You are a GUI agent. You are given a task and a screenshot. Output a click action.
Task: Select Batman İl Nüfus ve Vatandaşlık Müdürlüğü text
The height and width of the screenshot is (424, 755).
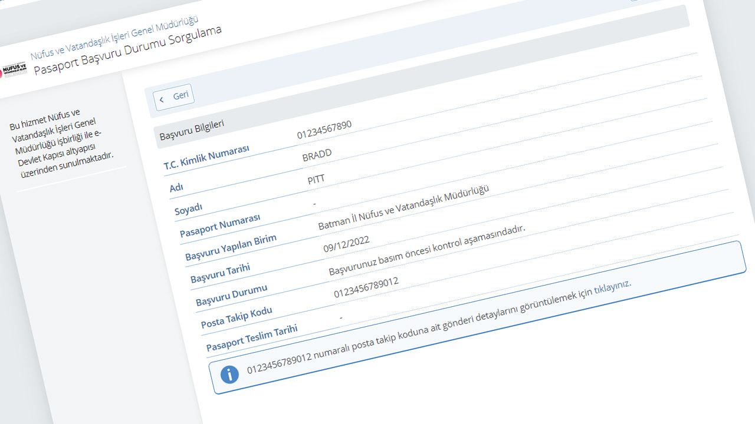coord(404,208)
